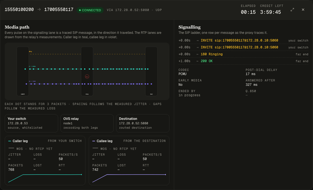Click the node1 relay name
313x190 pixels.
click(68, 124)
